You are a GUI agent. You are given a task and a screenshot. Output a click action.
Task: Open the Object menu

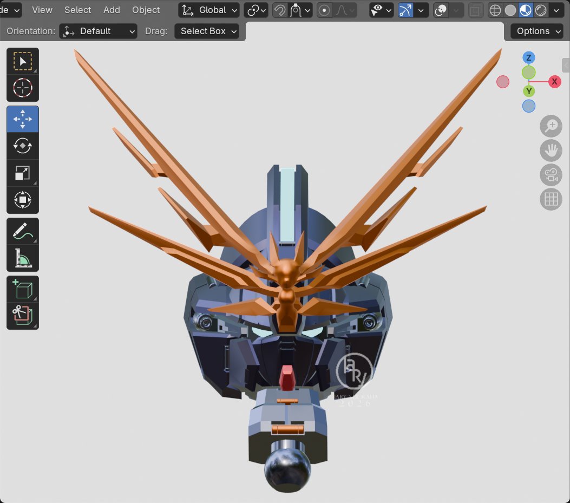pyautogui.click(x=146, y=10)
